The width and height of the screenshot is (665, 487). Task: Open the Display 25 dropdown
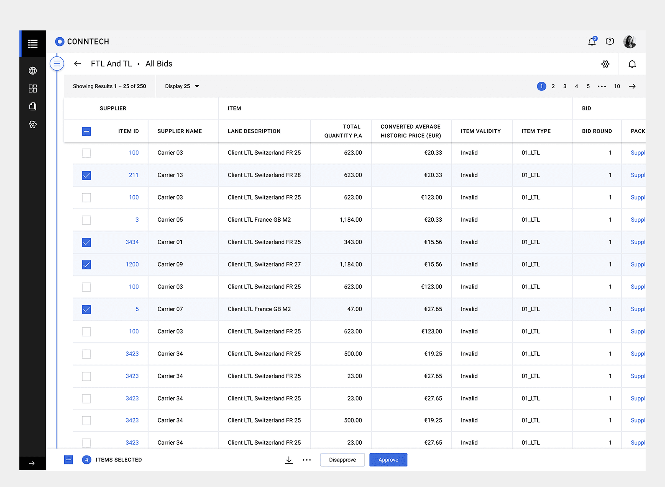[182, 86]
